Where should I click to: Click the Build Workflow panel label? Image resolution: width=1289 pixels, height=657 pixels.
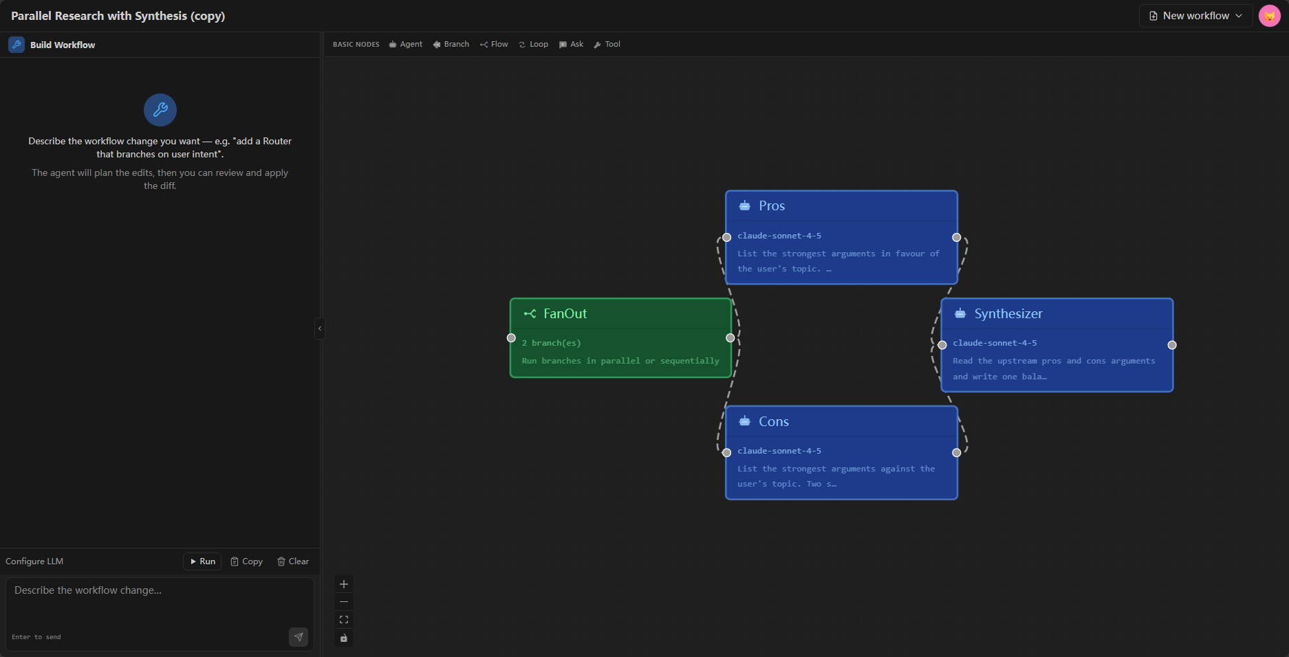click(x=63, y=45)
